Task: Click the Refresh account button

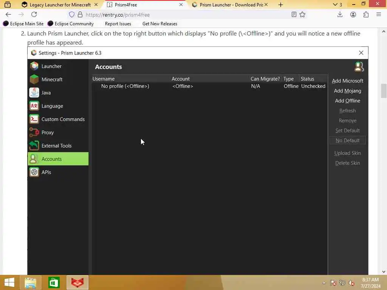Action: click(348, 111)
